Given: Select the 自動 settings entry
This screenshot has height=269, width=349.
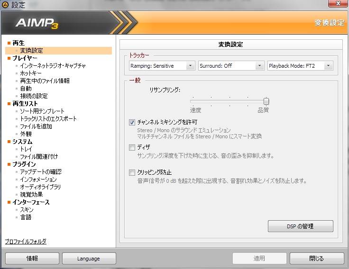Looking at the screenshot, I should [x=26, y=89].
